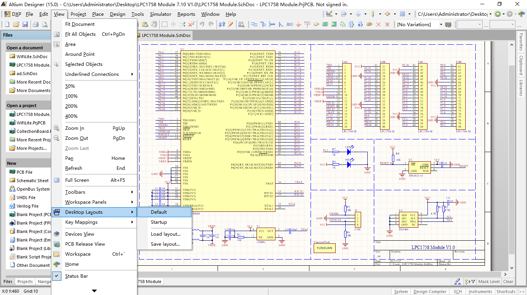
Task: Click the Instruments status bar button
Action: pos(480,292)
